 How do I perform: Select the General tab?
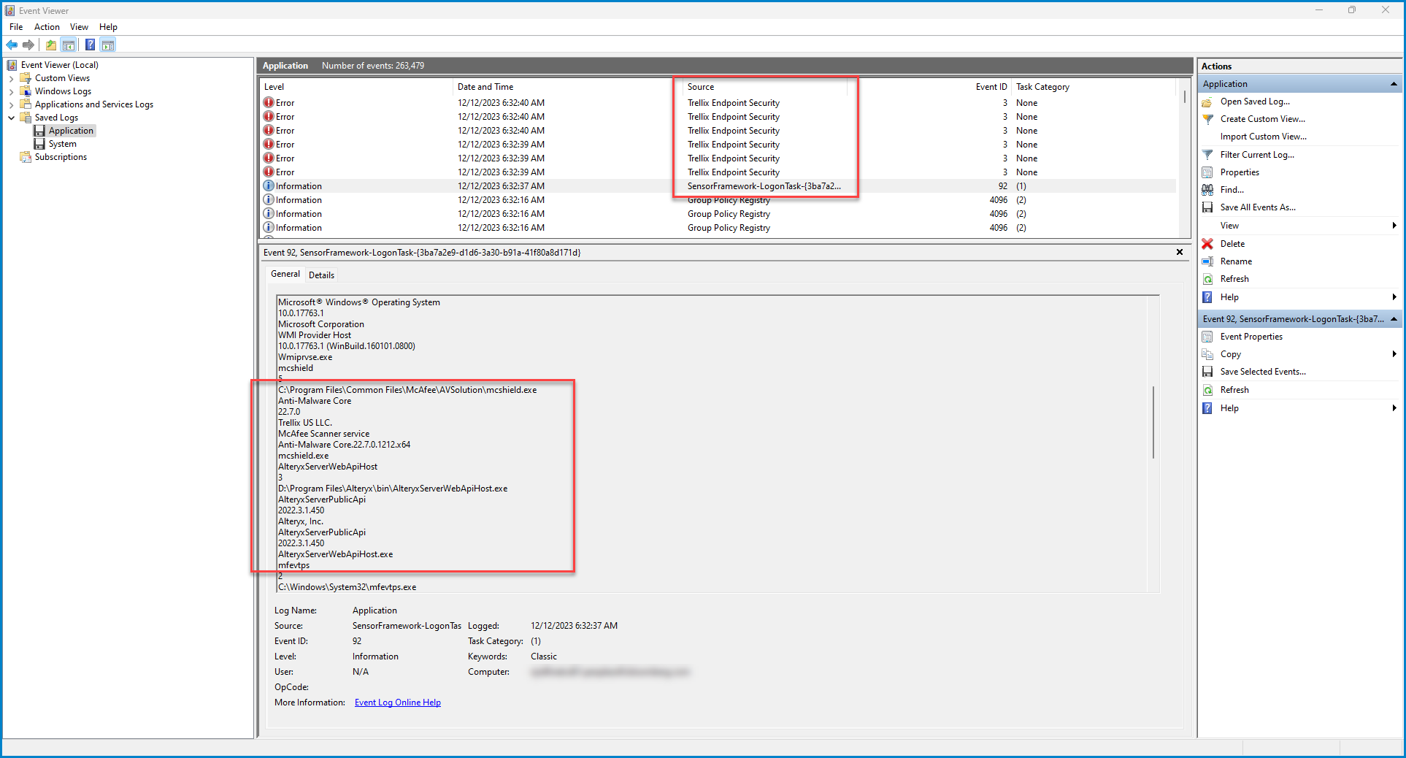tap(285, 274)
